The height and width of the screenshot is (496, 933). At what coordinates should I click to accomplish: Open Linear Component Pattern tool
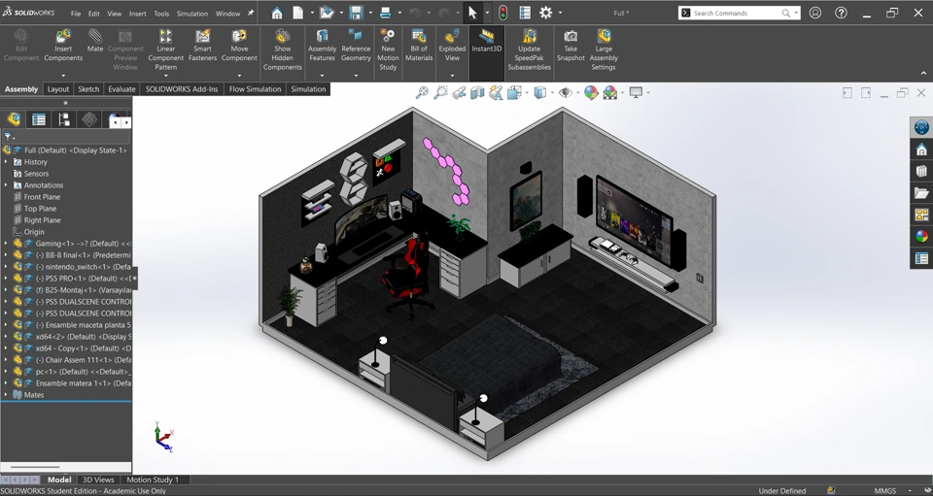click(x=165, y=50)
